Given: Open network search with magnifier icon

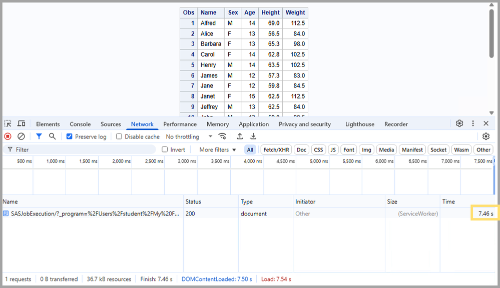Looking at the screenshot, I should point(52,136).
